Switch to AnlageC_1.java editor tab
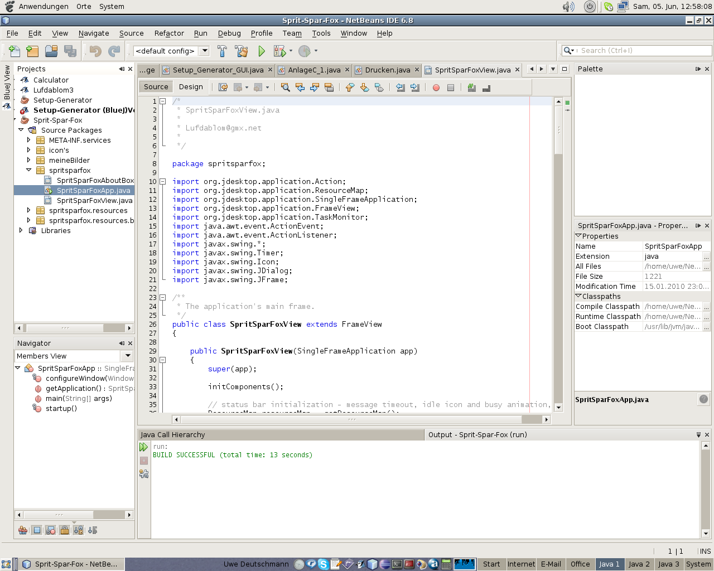 tap(313, 70)
